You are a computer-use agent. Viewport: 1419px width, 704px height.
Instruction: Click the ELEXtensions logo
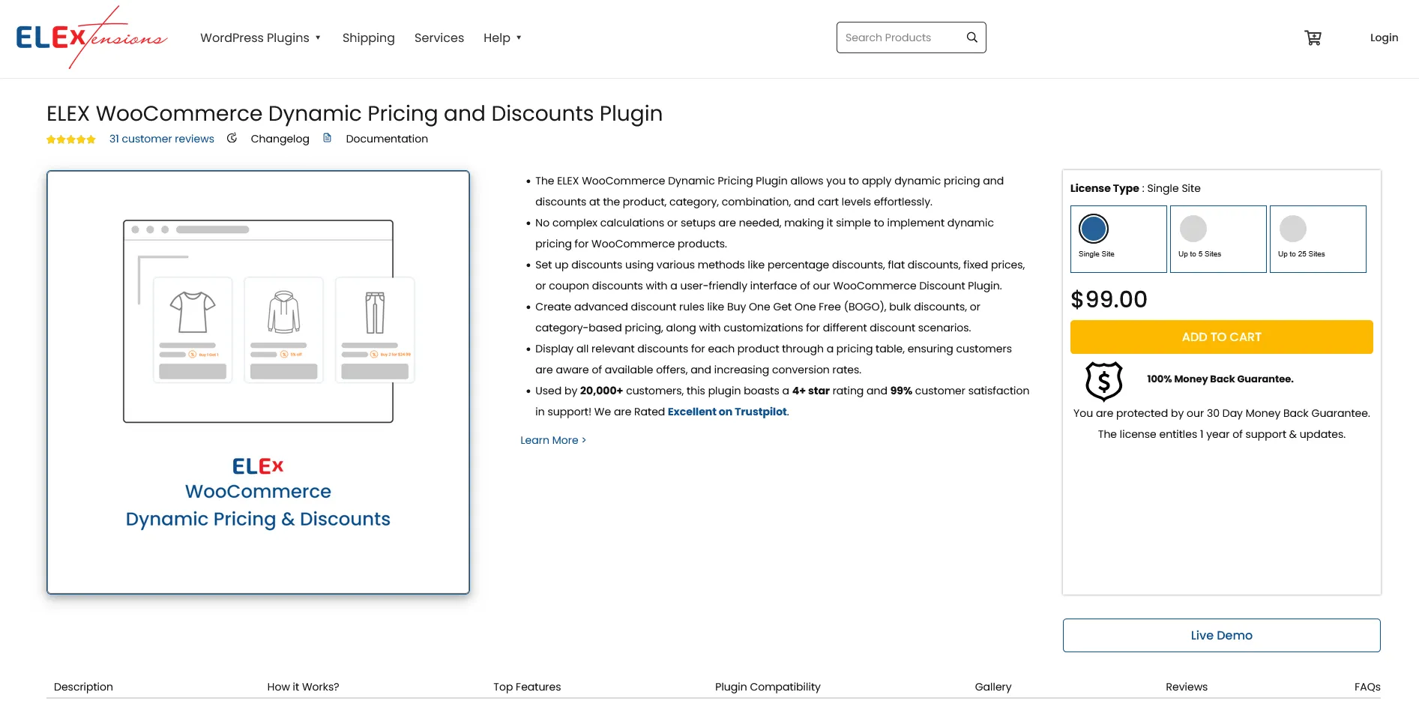pos(91,37)
